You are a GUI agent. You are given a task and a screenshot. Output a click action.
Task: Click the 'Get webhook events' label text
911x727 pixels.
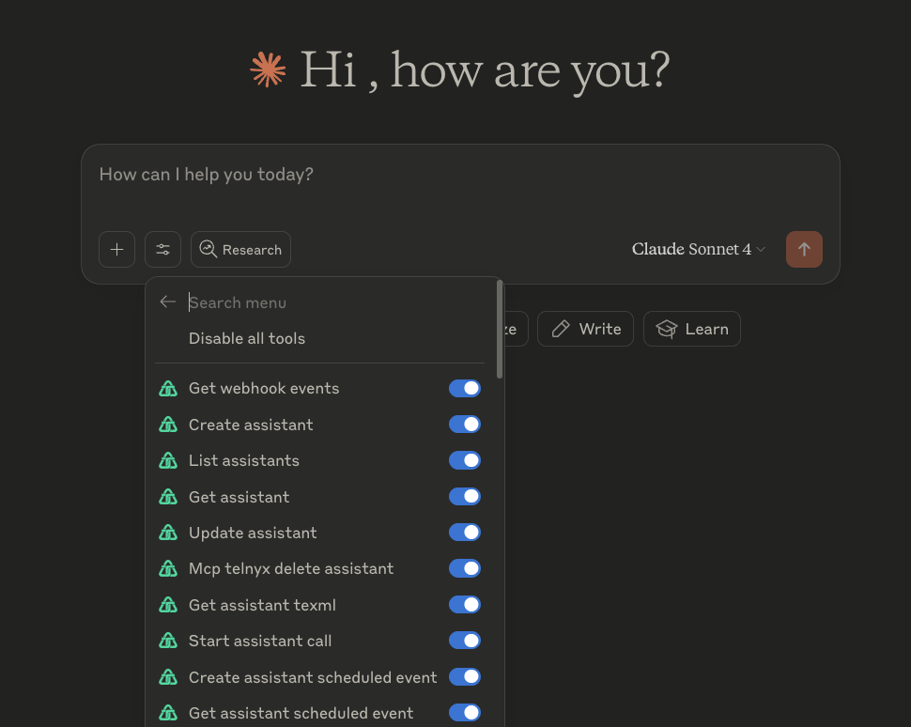pos(264,388)
